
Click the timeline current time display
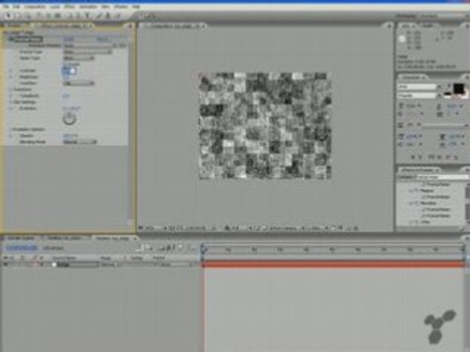coord(21,248)
